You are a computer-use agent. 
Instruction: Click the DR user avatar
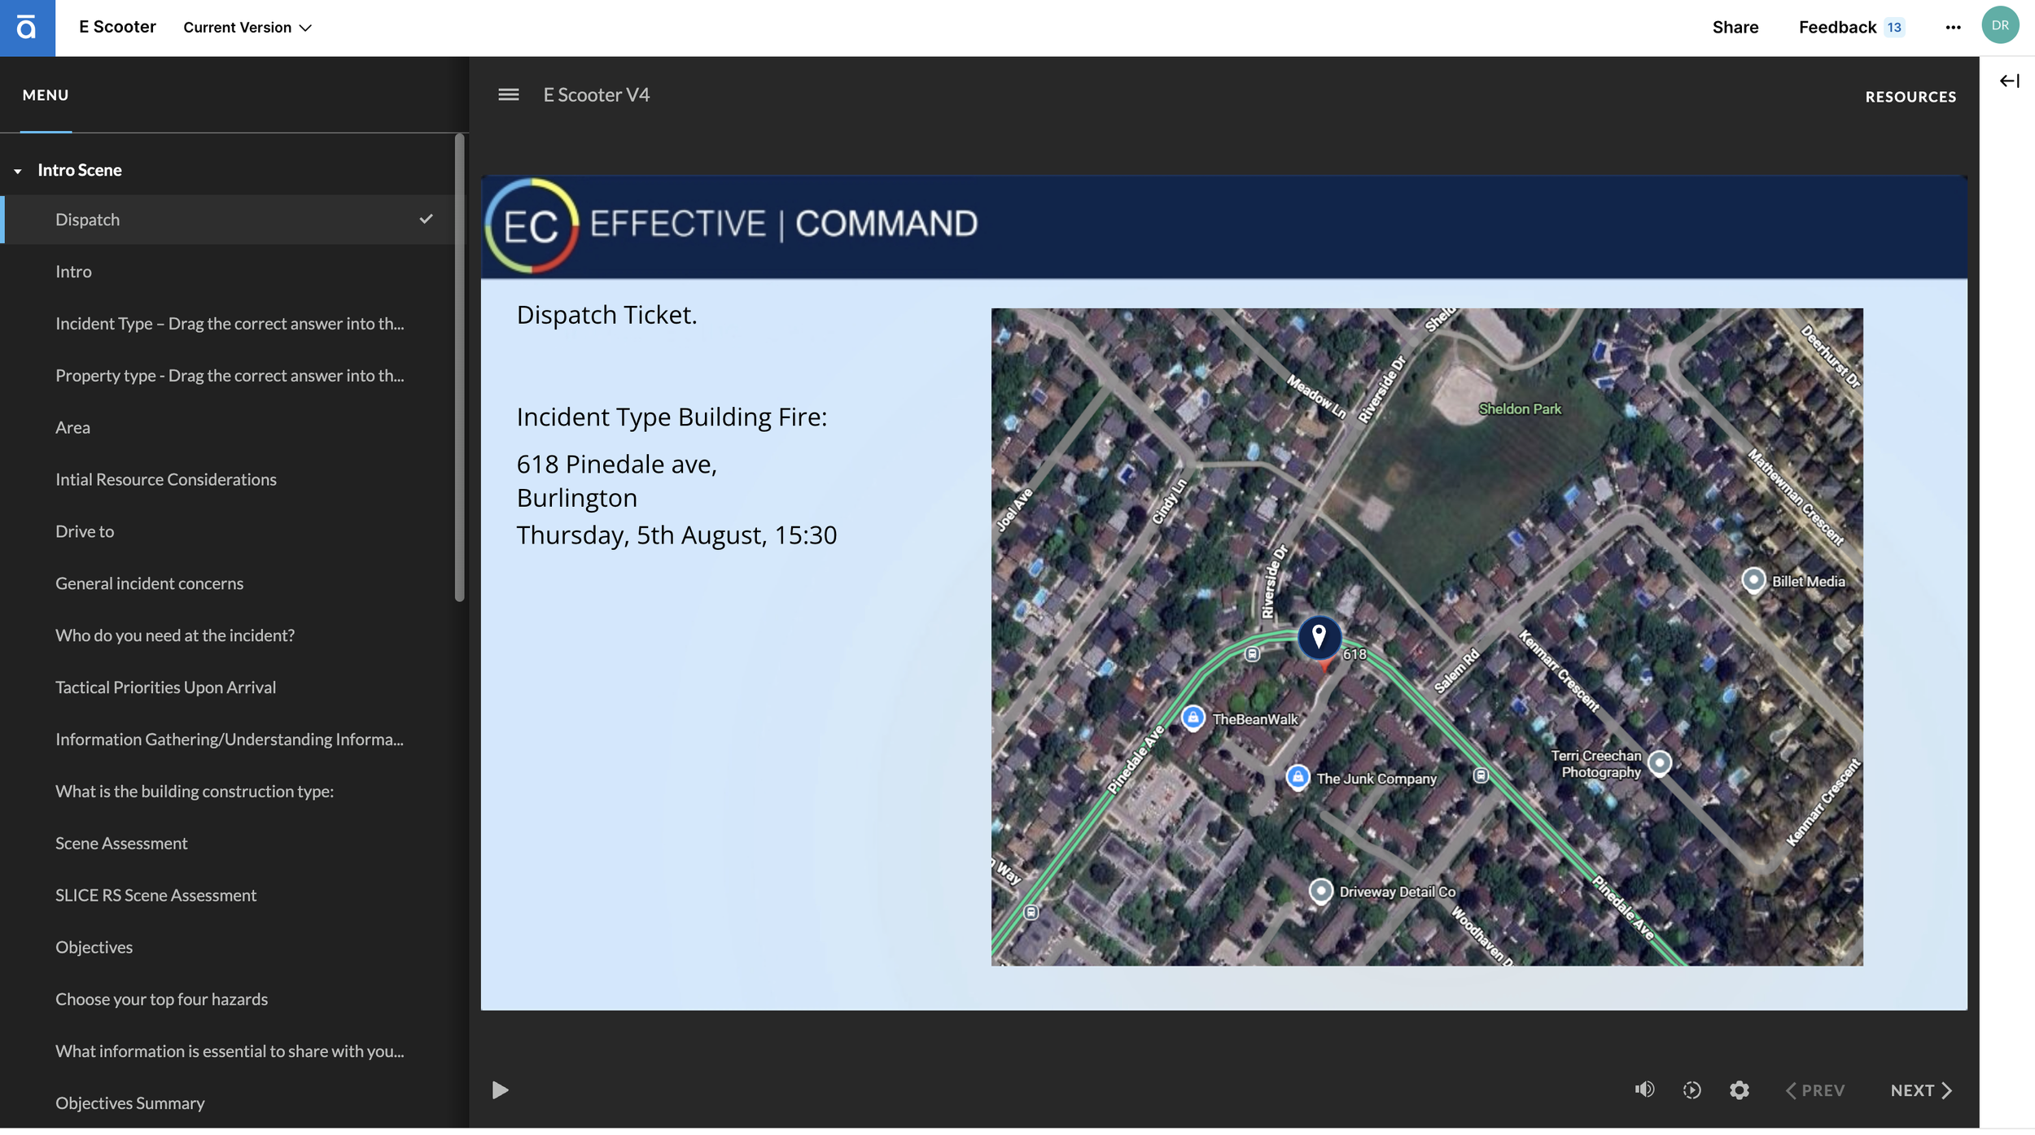tap(2000, 25)
